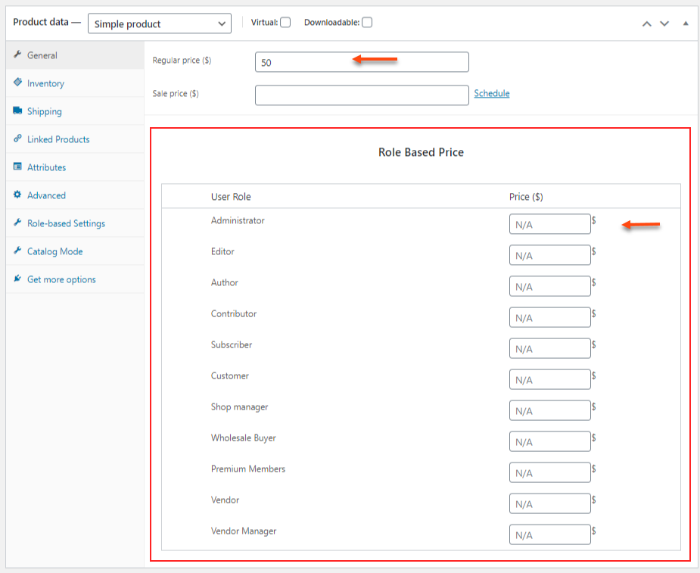Viewport: 700px width, 573px height.
Task: Click the Linked Products chain icon
Action: [x=17, y=139]
